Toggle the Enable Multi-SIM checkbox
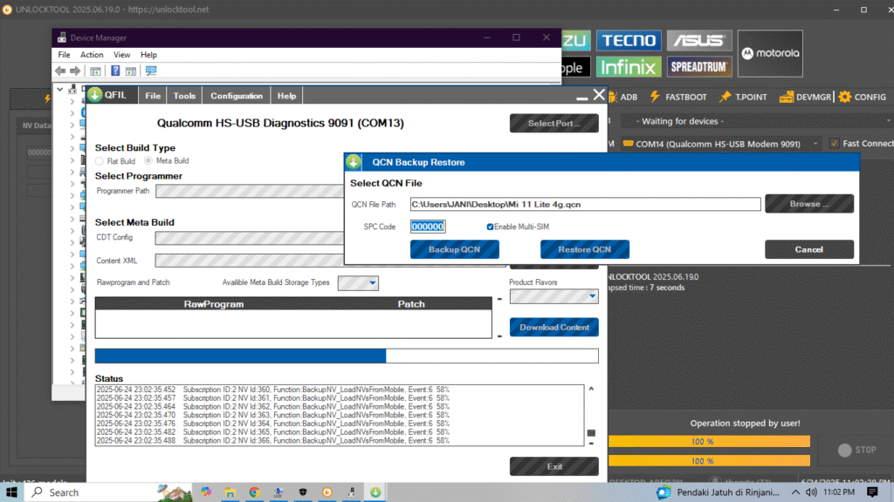Viewport: 894px width, 502px height. (490, 227)
